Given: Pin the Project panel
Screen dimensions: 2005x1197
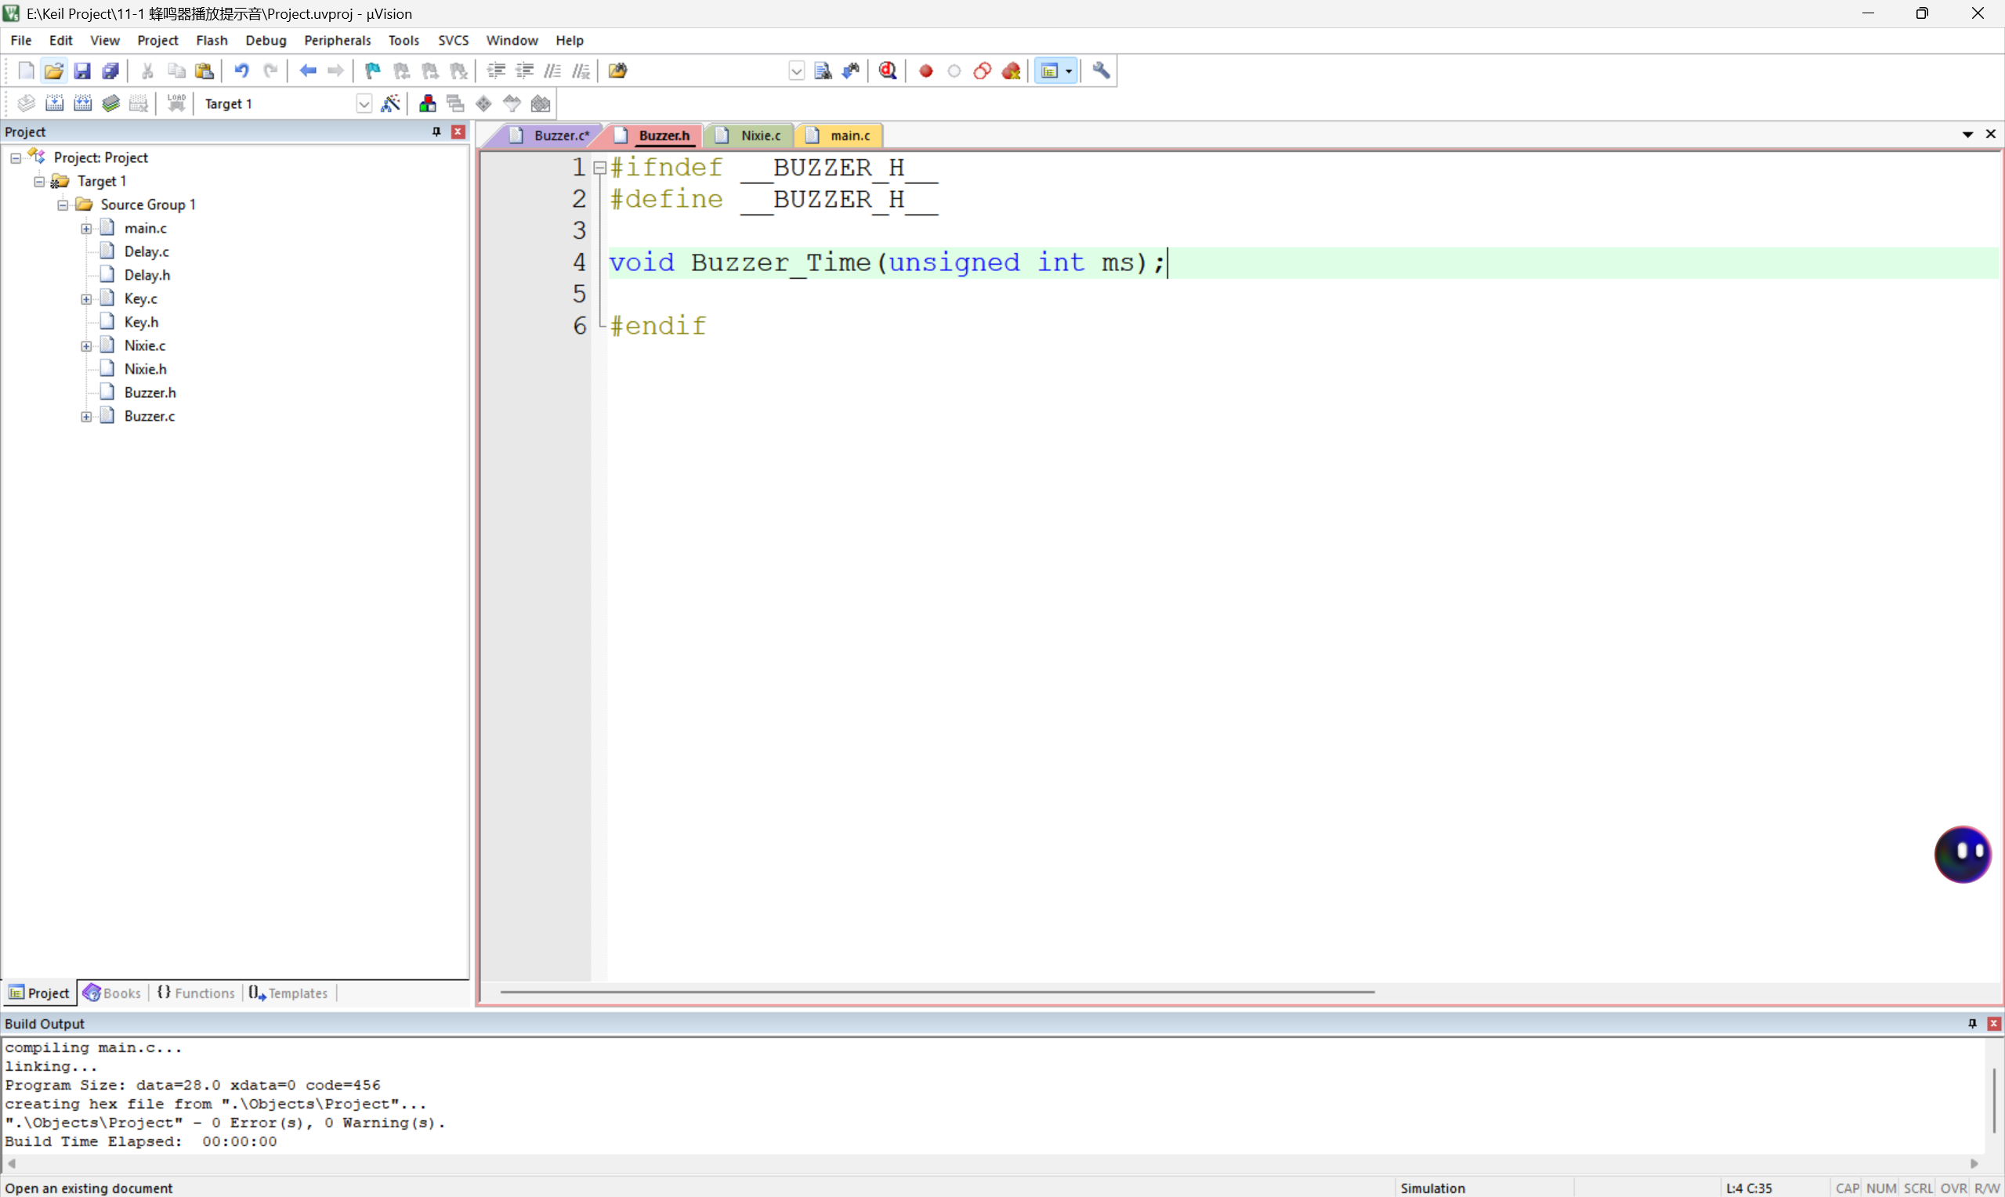Looking at the screenshot, I should tap(436, 132).
